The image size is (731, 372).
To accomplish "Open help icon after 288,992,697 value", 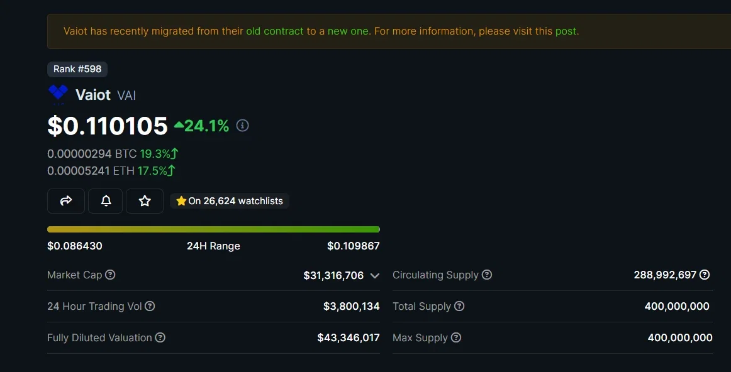I will coord(705,275).
